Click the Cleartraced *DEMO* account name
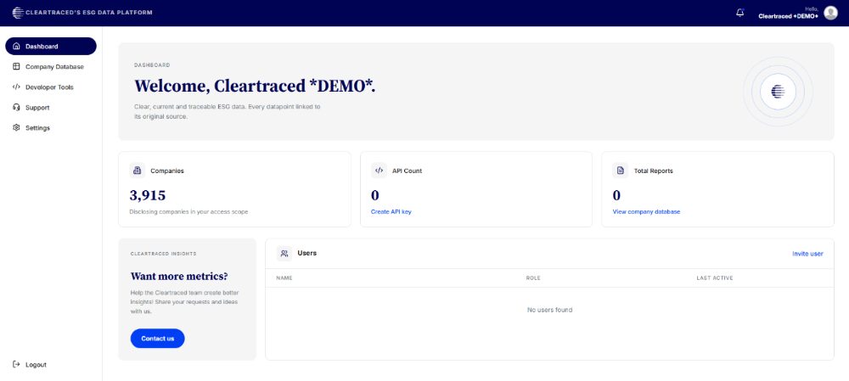 tap(788, 16)
